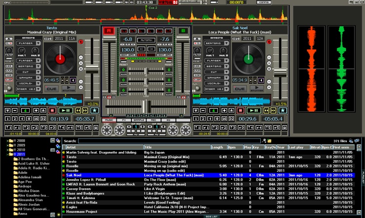Click the blue star button on left deck
This screenshot has height=218, width=365.
(94, 111)
